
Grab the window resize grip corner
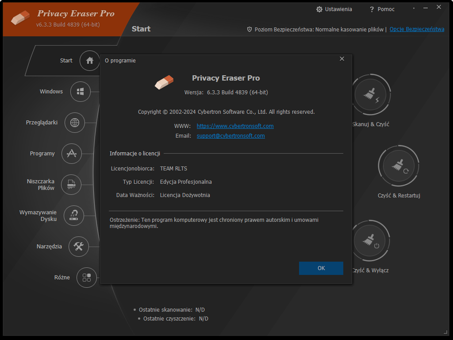[x=445, y=332]
